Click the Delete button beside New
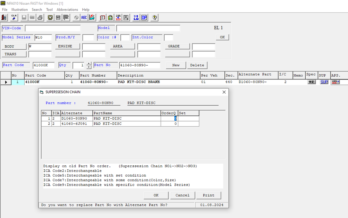 point(197,65)
